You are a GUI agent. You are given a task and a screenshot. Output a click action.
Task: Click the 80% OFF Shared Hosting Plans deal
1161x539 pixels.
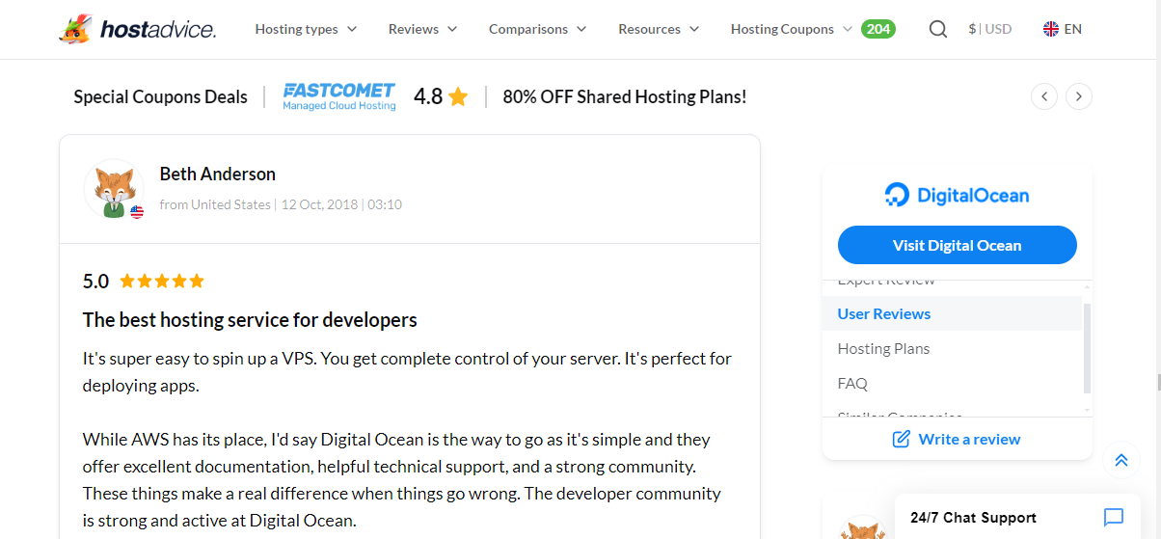coord(625,96)
